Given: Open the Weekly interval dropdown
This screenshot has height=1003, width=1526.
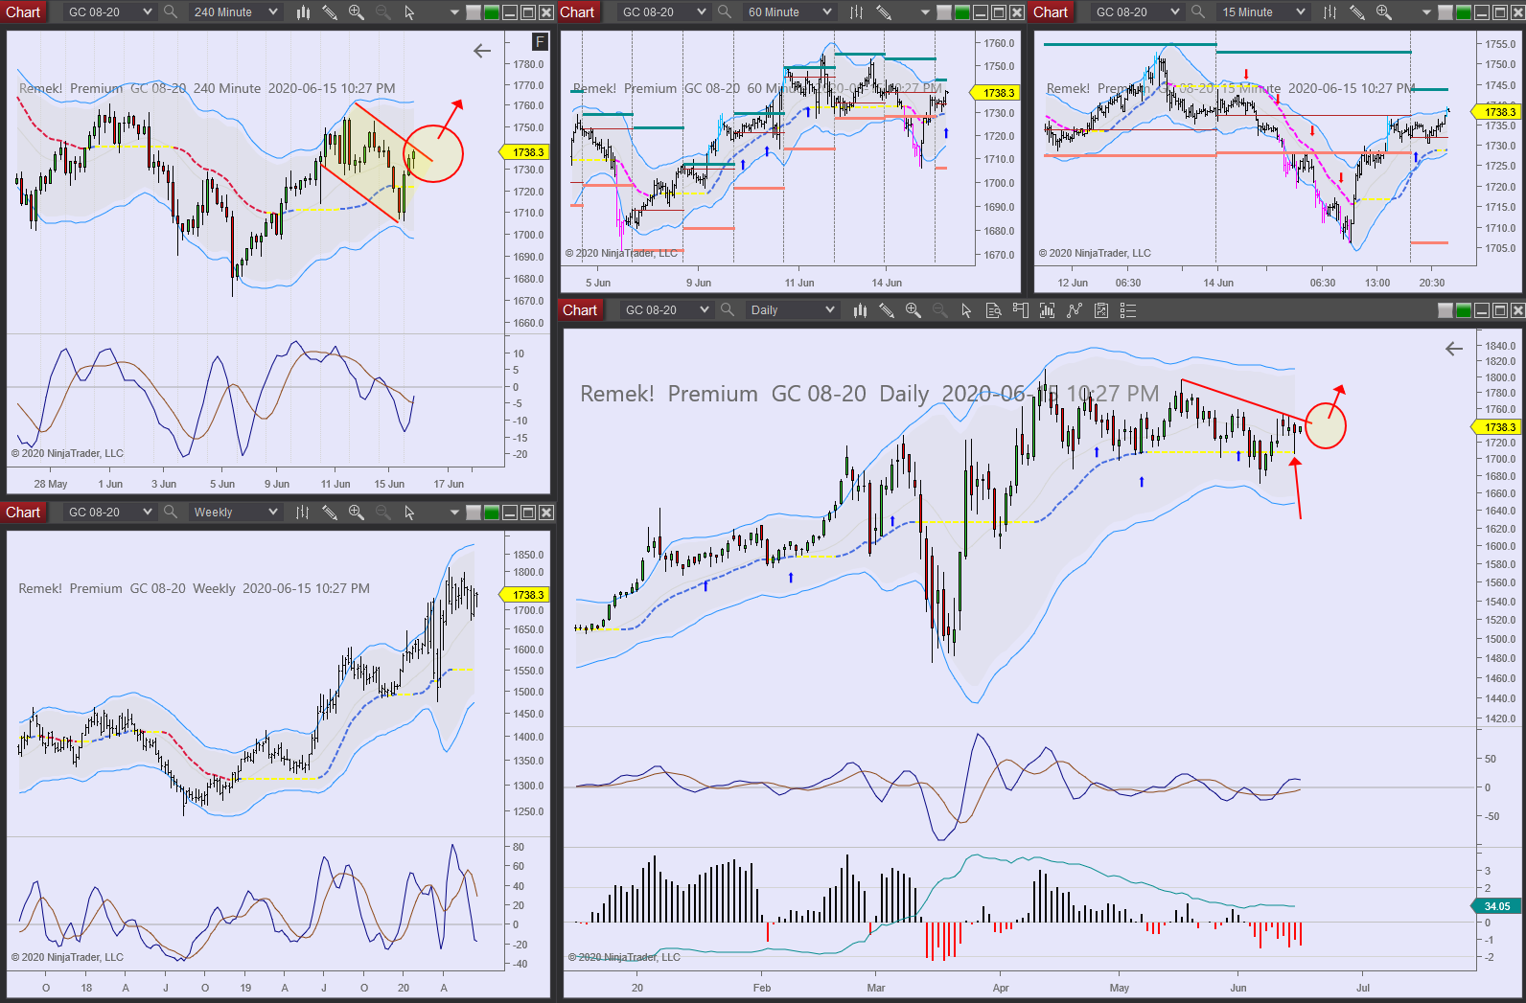Looking at the screenshot, I should pyautogui.click(x=235, y=513).
